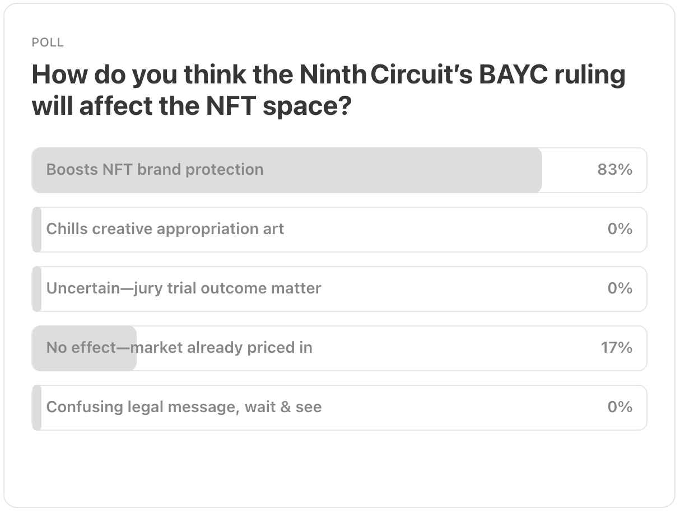
Task: Click the 17% result percentage
Action: [616, 348]
